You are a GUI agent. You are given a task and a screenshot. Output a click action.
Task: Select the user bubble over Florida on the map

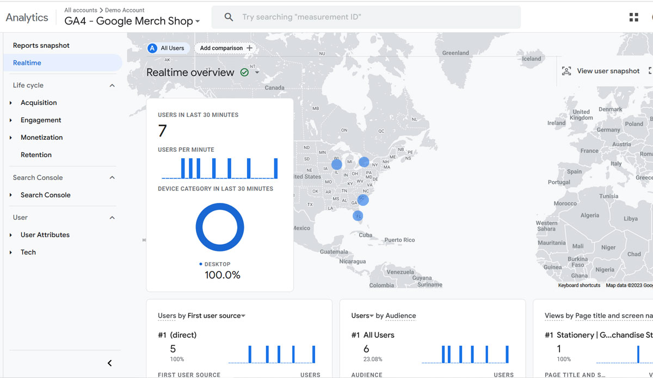coord(358,216)
